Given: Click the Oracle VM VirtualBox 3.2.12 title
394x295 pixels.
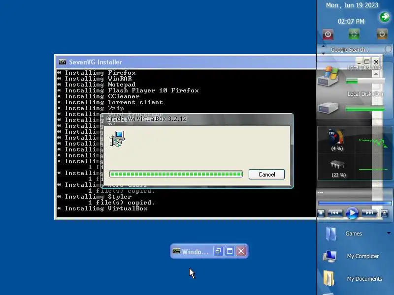Looking at the screenshot, I should click(x=146, y=119).
